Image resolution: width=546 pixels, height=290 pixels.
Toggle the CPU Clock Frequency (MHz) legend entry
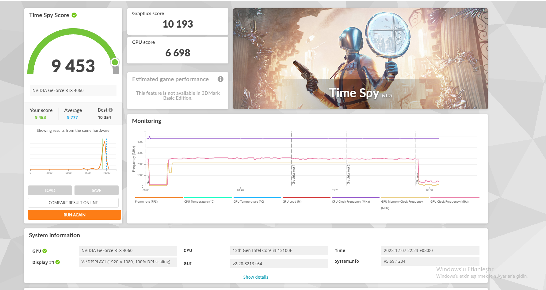356,200
